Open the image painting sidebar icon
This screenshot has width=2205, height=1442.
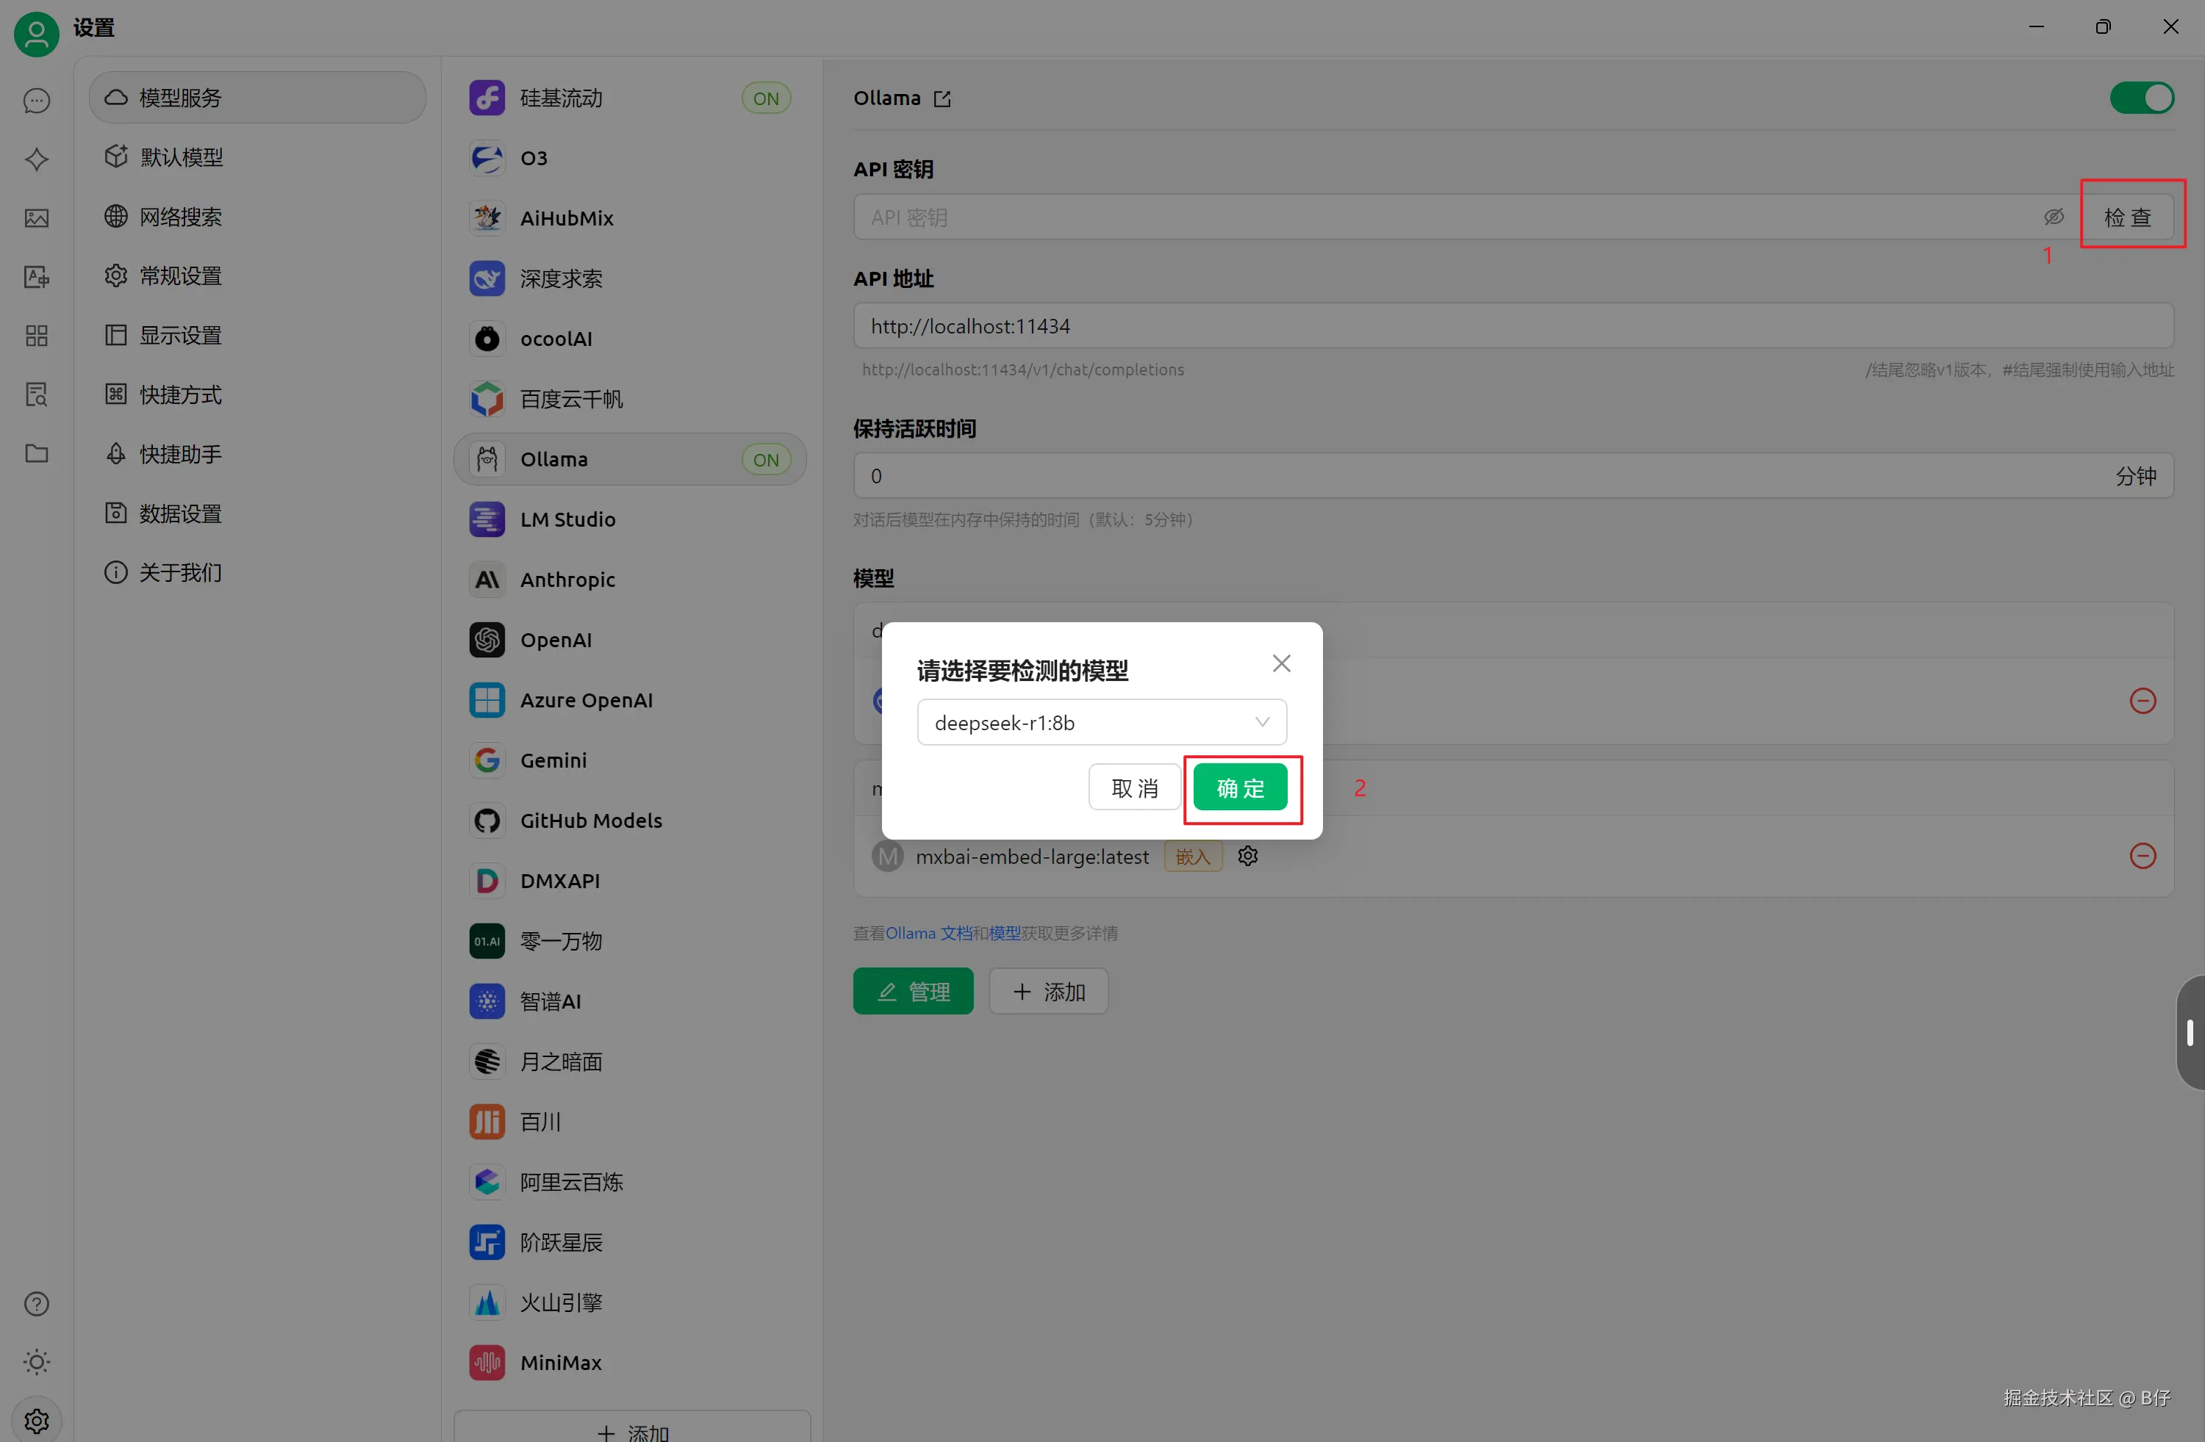tap(36, 219)
